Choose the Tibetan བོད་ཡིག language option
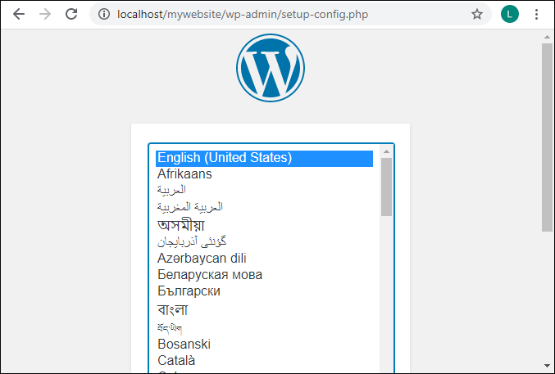The width and height of the screenshot is (555, 374). coord(265,328)
